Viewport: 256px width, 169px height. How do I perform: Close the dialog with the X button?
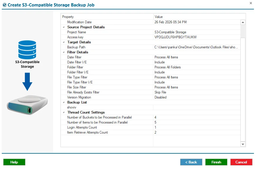click(251, 3)
